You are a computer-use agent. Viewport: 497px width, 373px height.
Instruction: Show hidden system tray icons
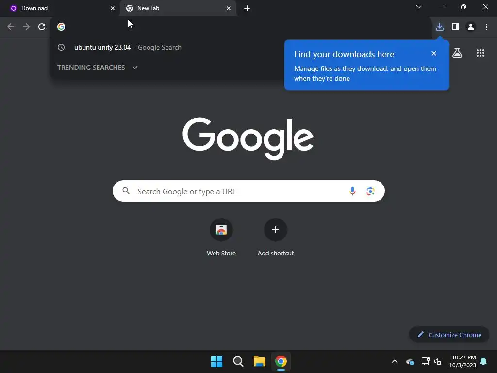click(395, 361)
